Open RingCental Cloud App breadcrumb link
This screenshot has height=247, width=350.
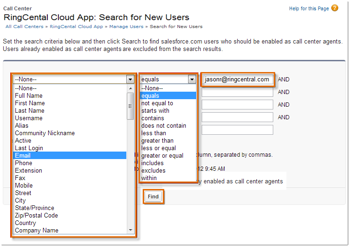click(76, 27)
